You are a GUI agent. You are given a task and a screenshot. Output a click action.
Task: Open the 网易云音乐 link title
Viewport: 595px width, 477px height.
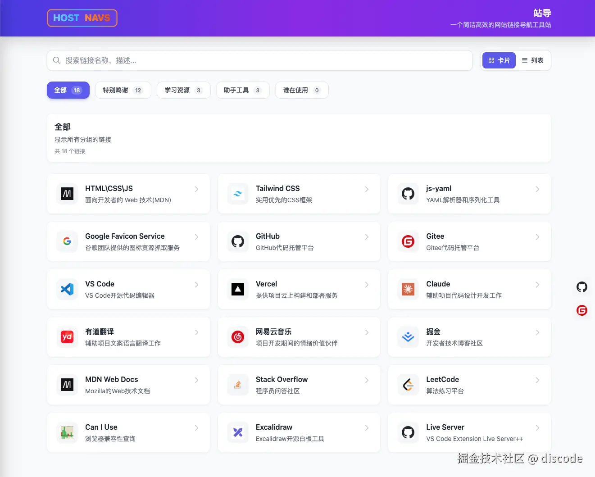click(x=273, y=332)
